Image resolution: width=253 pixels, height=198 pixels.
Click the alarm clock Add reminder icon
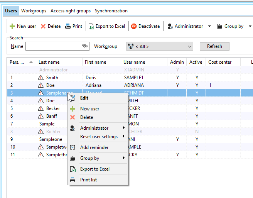click(x=73, y=147)
